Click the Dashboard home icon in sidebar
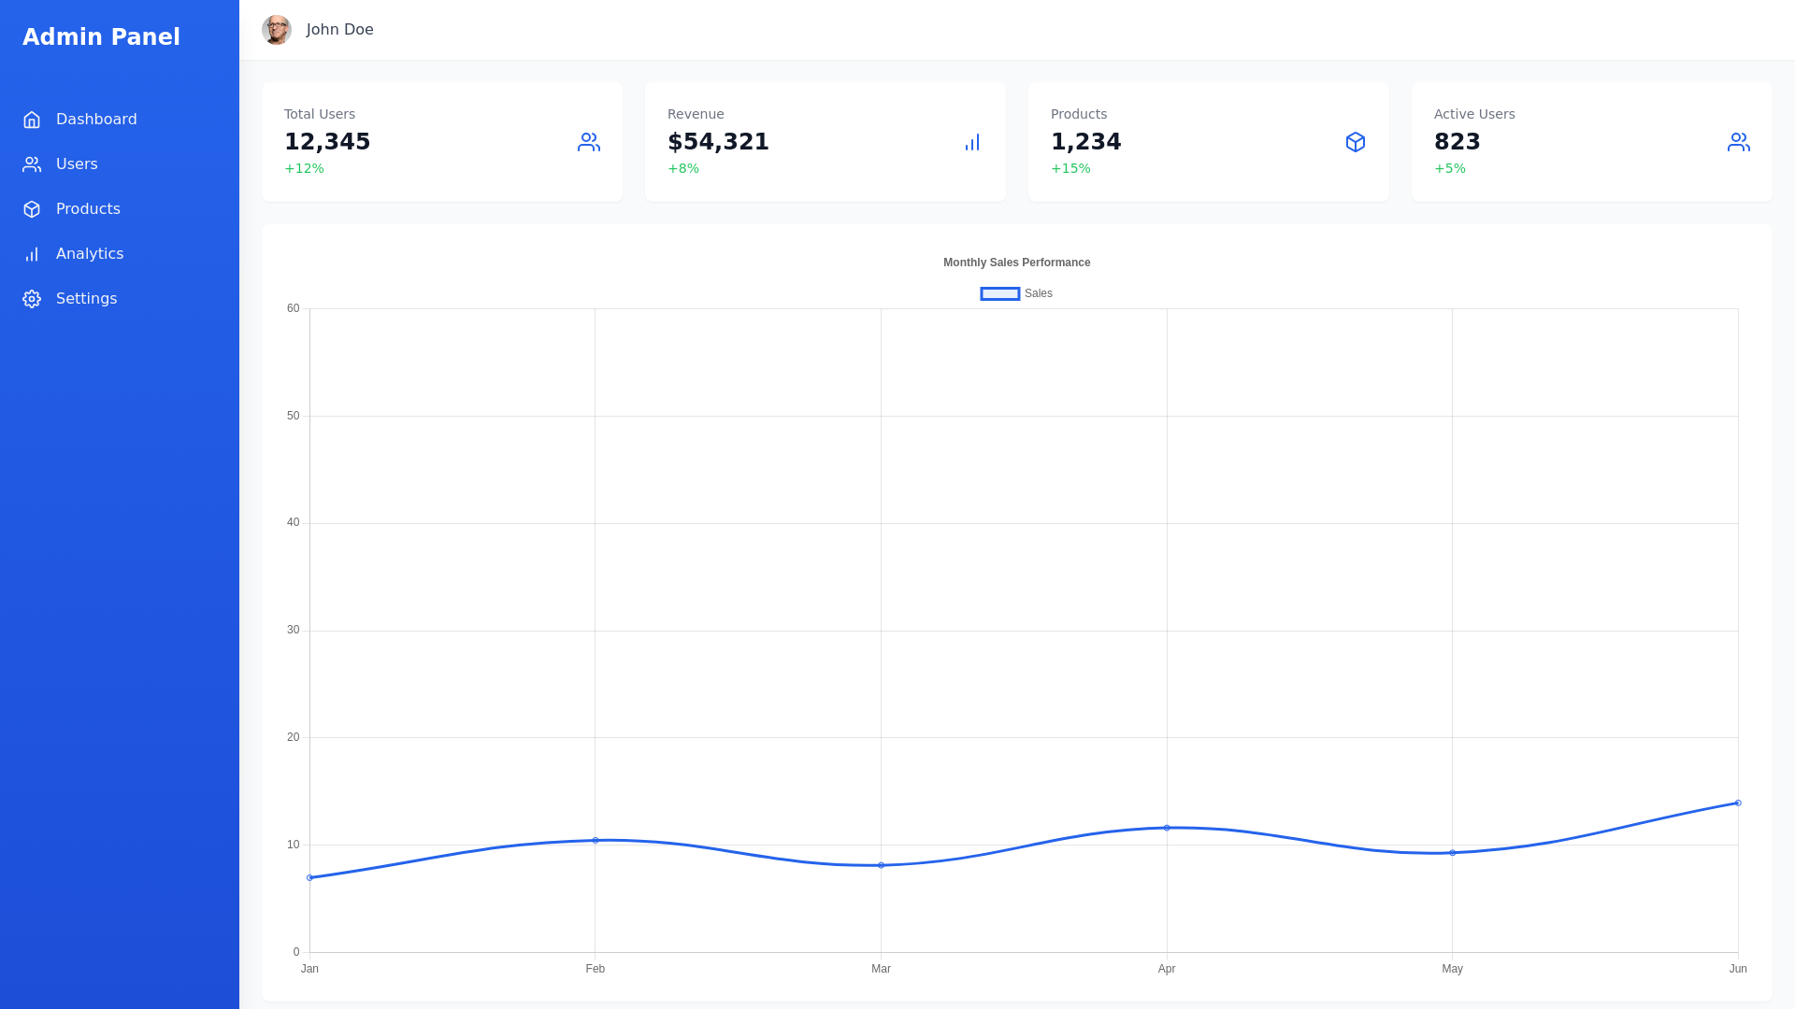The image size is (1795, 1009). pos(32,120)
